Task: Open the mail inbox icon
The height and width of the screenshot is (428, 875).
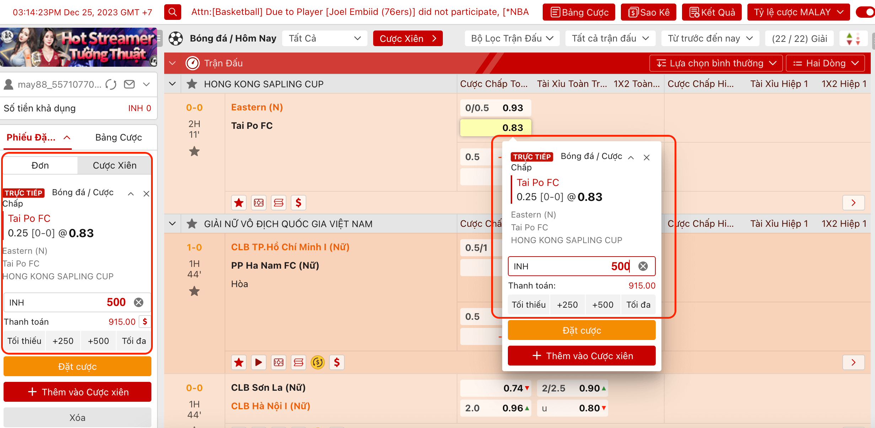Action: pyautogui.click(x=129, y=84)
